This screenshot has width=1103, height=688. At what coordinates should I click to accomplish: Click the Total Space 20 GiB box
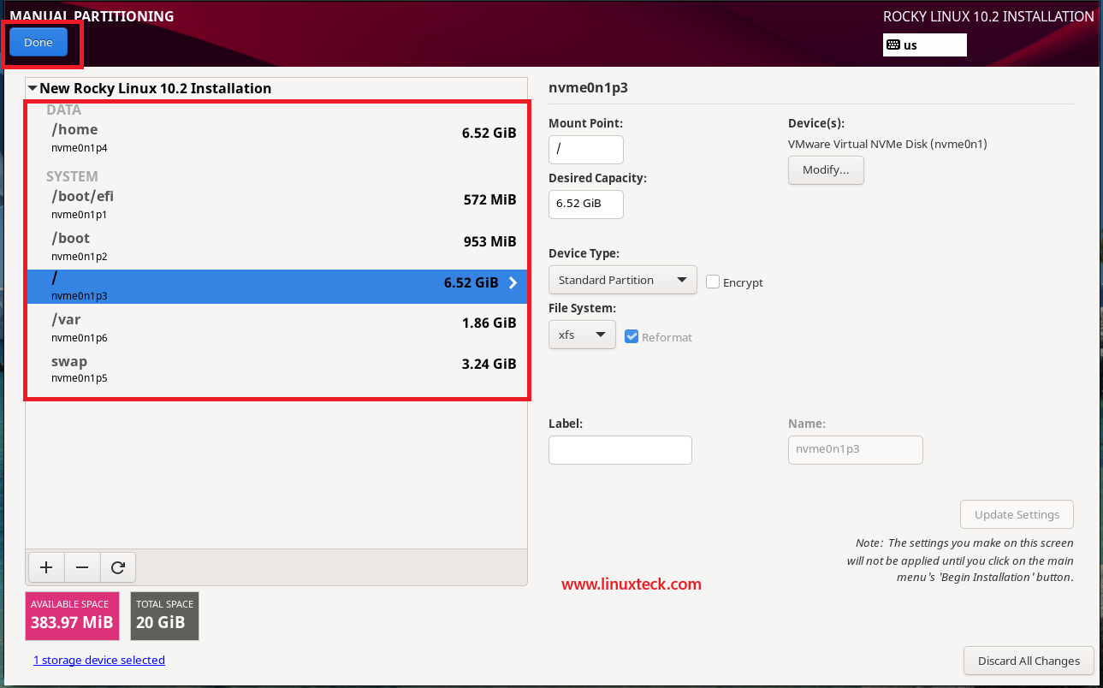(165, 616)
